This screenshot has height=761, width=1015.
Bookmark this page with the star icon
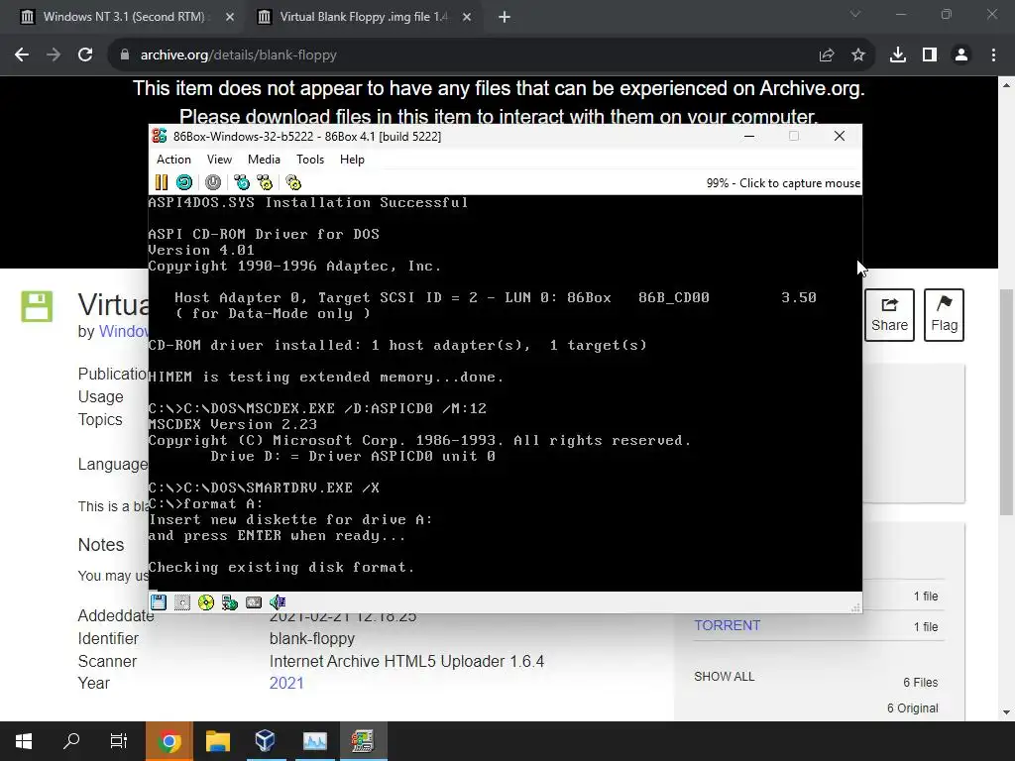pos(858,55)
